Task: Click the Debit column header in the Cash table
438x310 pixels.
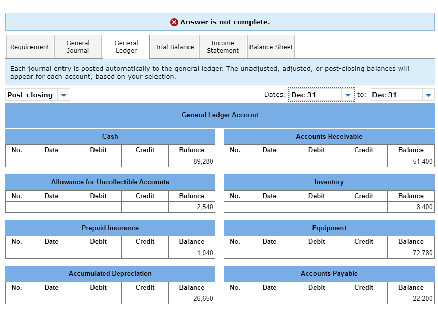Action: (99, 150)
